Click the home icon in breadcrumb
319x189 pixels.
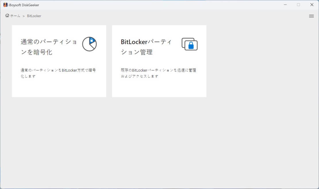click(x=7, y=16)
